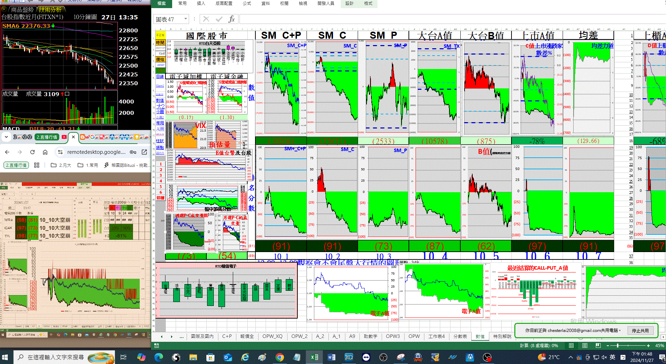Viewport: 666px width, 364px height.
Task: Click the Cancel entry X icon in formula bar
Action: coord(206,19)
